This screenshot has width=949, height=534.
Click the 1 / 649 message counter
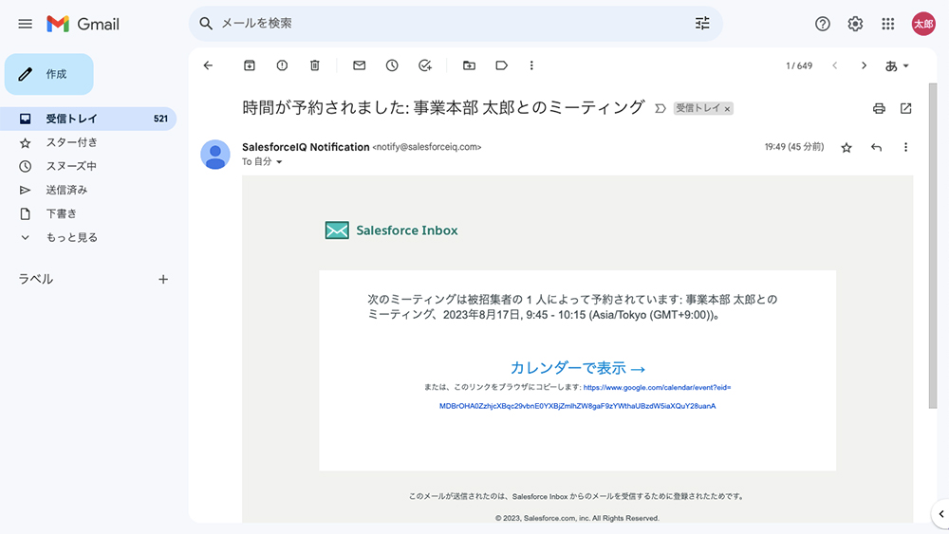(x=799, y=65)
